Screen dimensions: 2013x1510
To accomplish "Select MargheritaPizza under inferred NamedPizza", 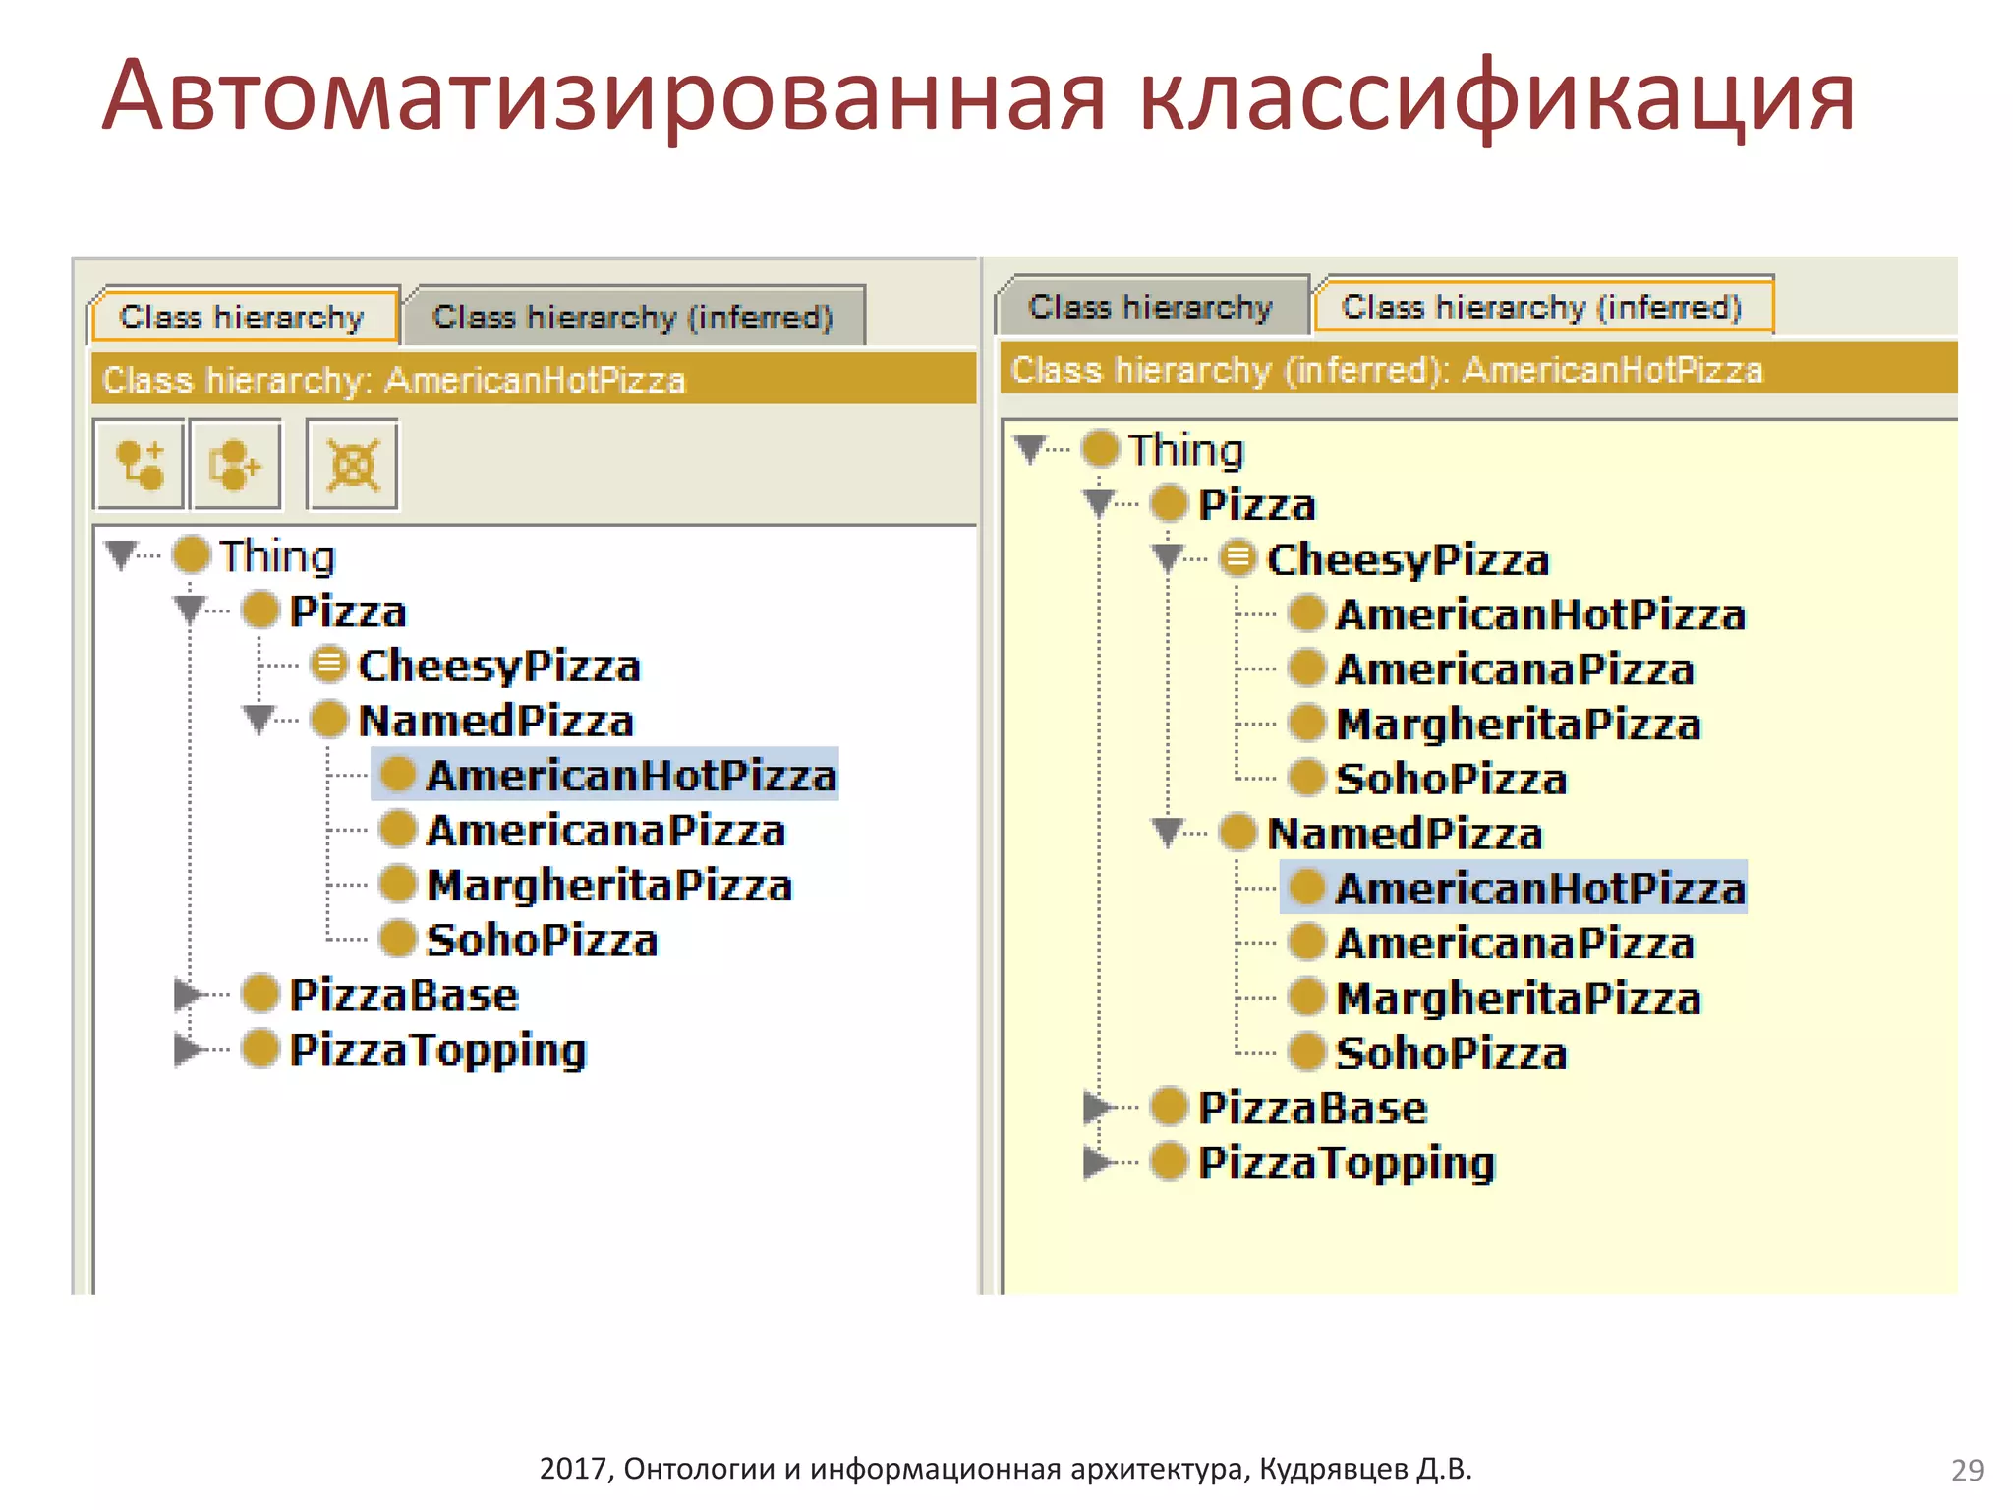I will [1519, 999].
